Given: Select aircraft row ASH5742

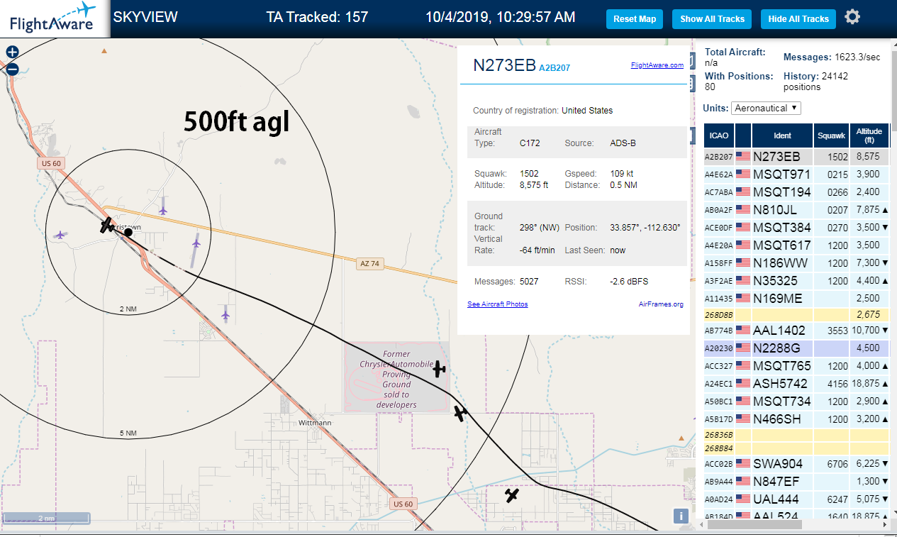Looking at the screenshot, I should tap(796, 384).
